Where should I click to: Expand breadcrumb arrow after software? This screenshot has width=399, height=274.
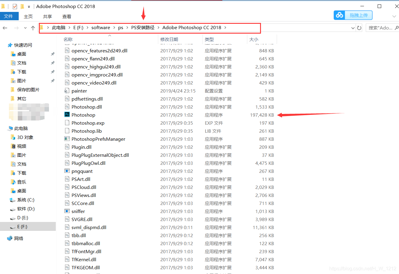114,28
